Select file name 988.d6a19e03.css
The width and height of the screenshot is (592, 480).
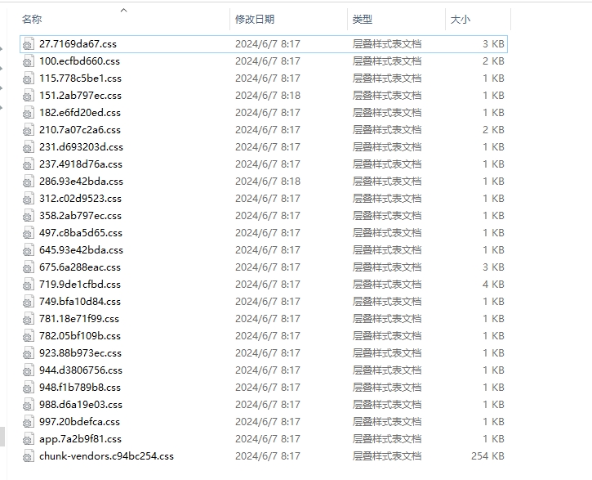tap(80, 405)
